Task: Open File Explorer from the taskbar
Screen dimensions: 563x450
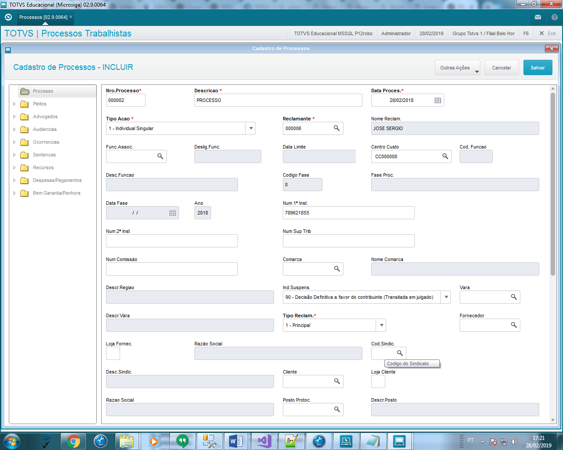Action: click(x=127, y=441)
